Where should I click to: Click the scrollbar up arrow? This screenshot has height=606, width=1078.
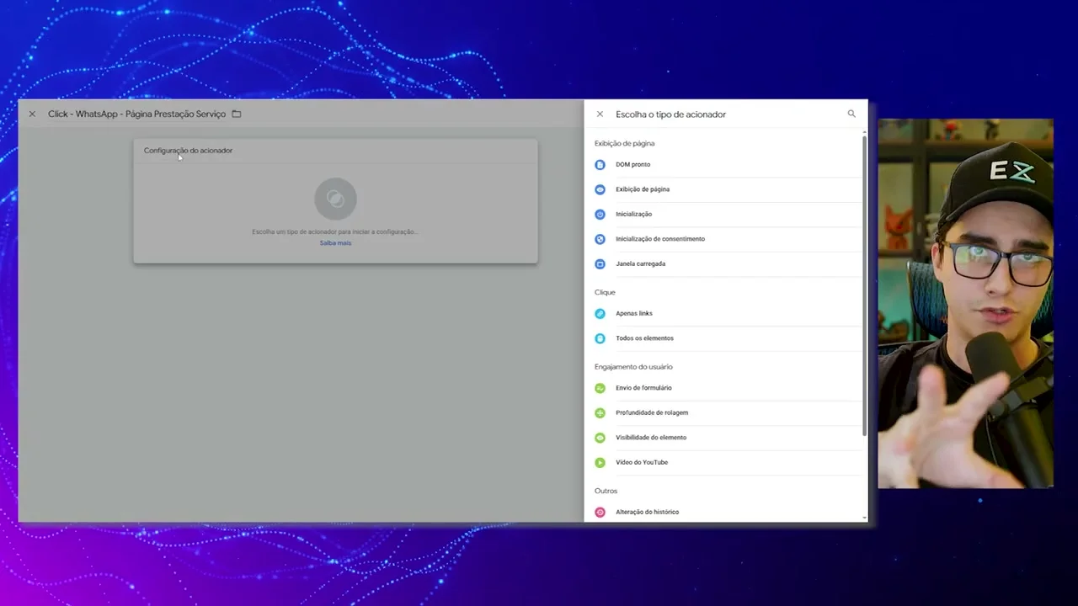[x=864, y=132]
